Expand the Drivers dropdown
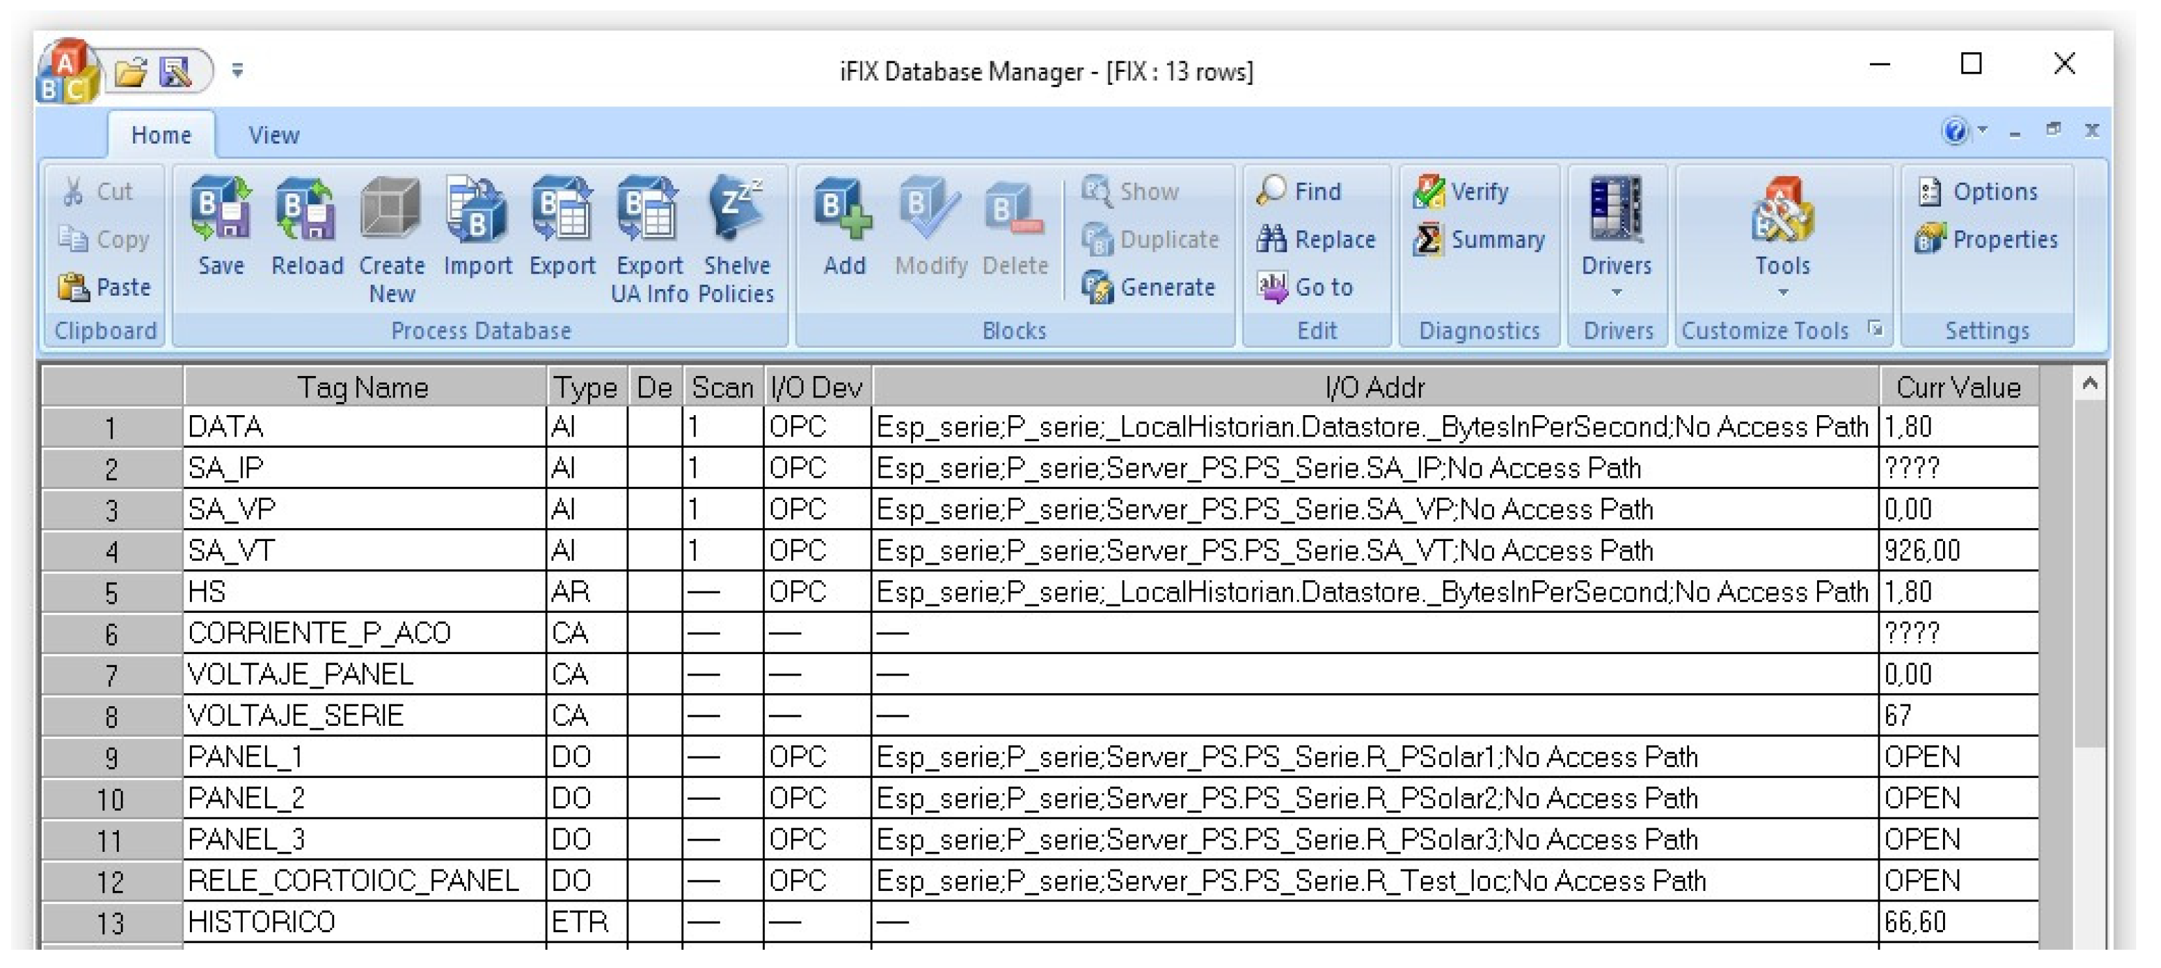The image size is (2161, 968). click(1616, 292)
